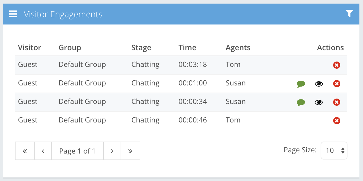Image resolution: width=363 pixels, height=181 pixels.
Task: Click the filter funnel icon
Action: [349, 13]
